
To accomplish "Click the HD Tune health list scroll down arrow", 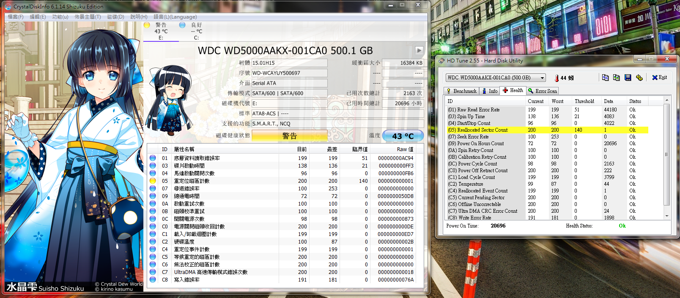I will click(667, 216).
